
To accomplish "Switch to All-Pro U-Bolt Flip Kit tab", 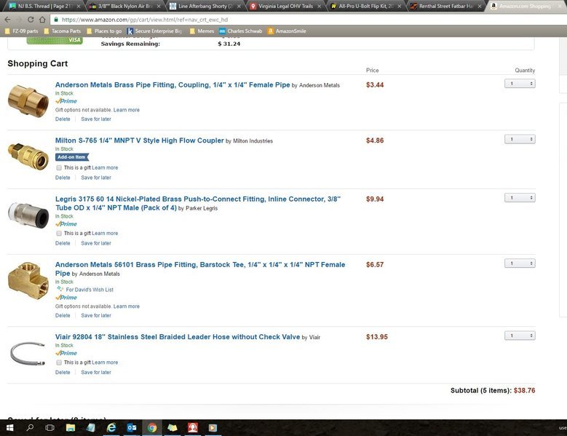I will click(x=365, y=6).
